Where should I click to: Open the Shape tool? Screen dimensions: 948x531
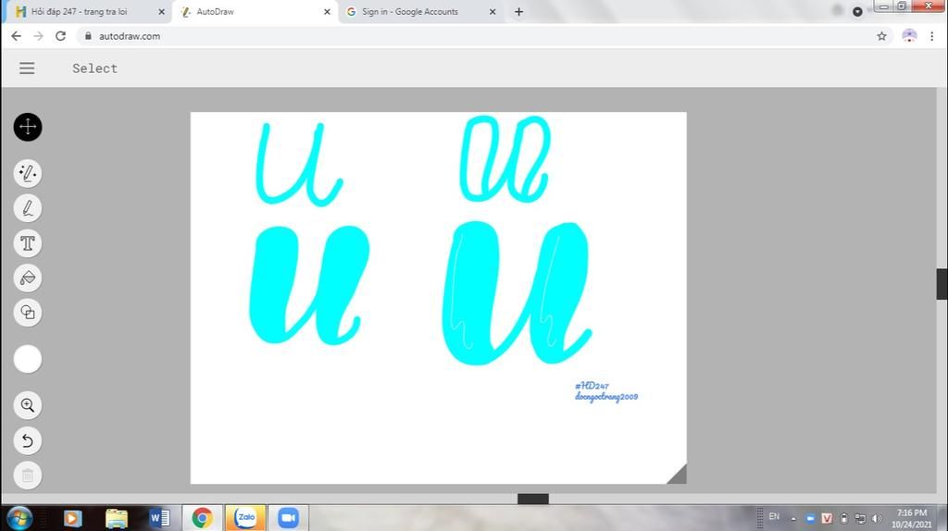click(x=28, y=313)
